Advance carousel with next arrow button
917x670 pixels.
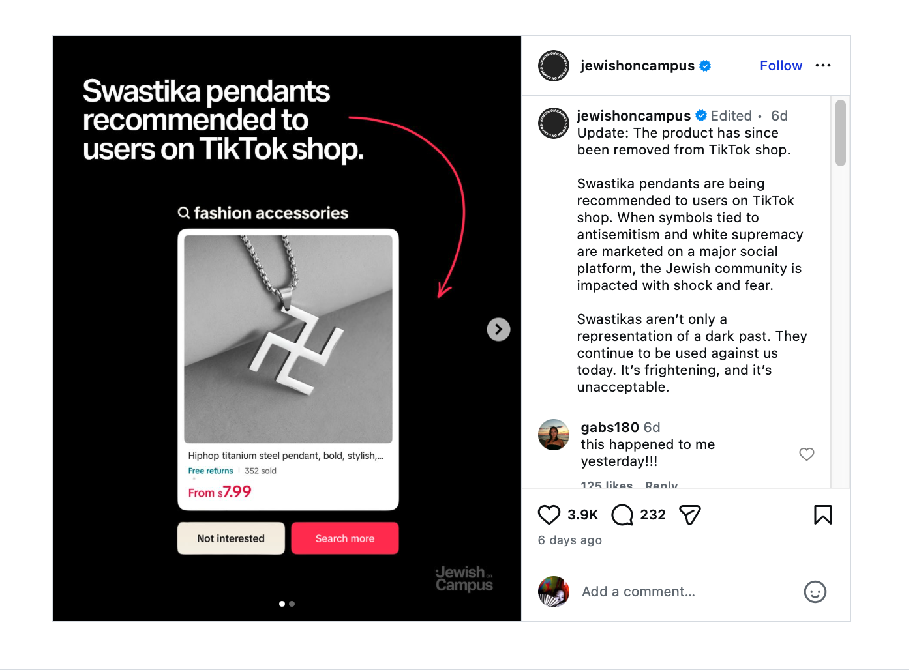[498, 329]
